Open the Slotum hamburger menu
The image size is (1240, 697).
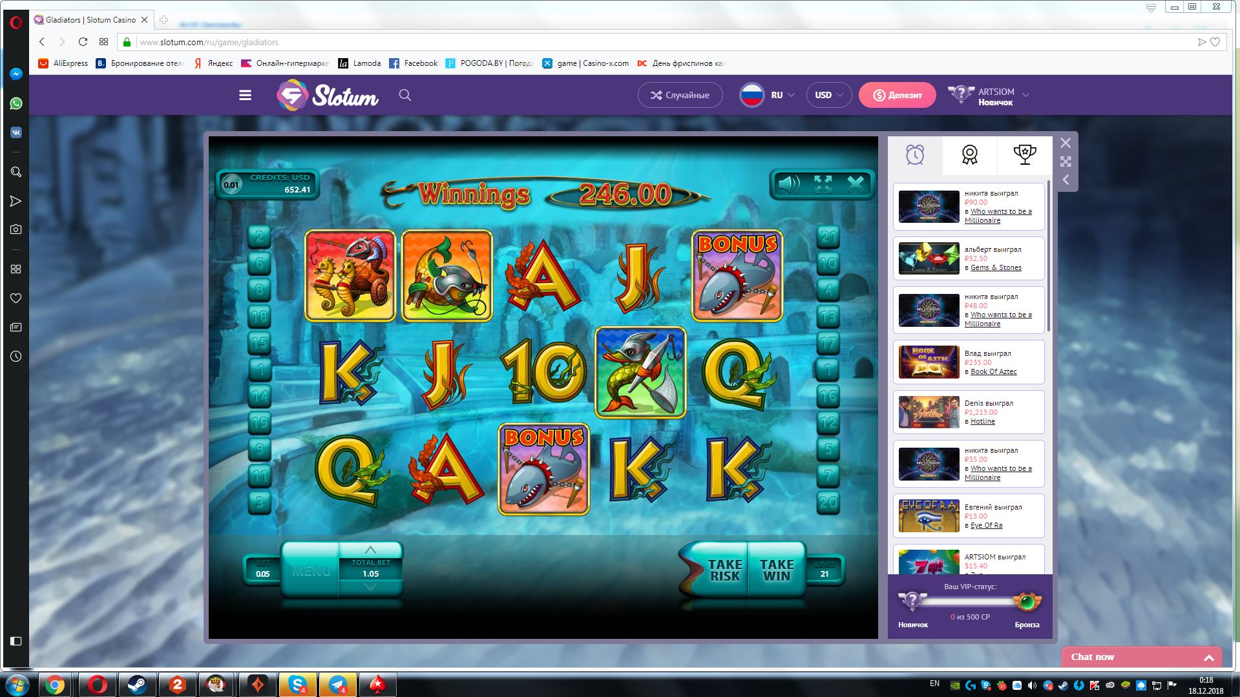pyautogui.click(x=245, y=95)
